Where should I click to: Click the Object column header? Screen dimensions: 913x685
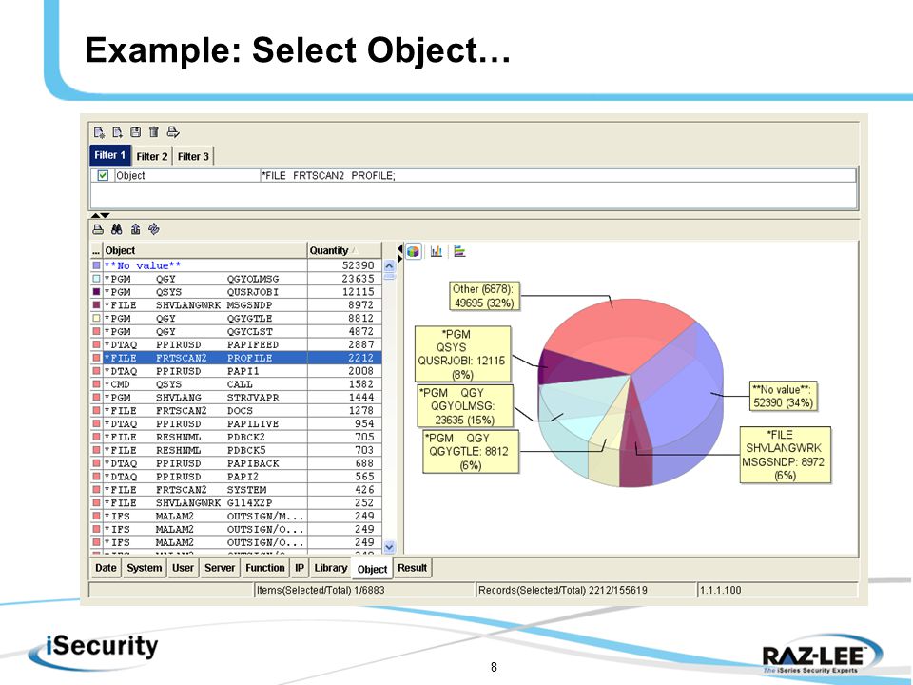pos(205,250)
